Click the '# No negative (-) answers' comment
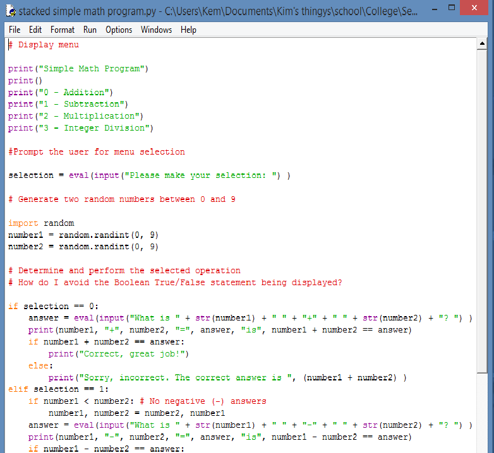The height and width of the screenshot is (453, 494). click(x=203, y=401)
